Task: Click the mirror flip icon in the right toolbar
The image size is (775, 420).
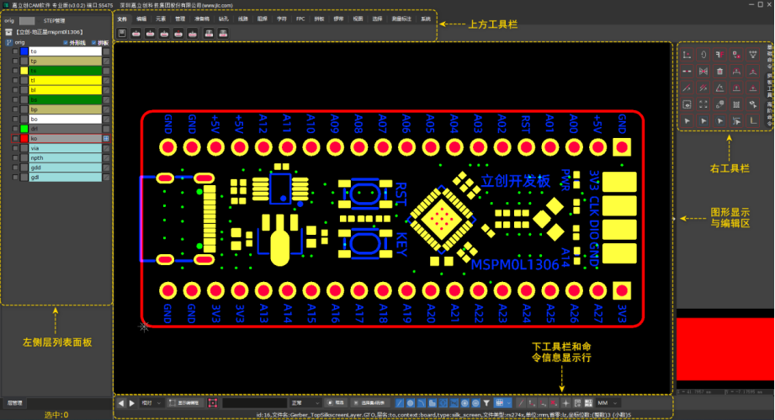Action: click(703, 72)
